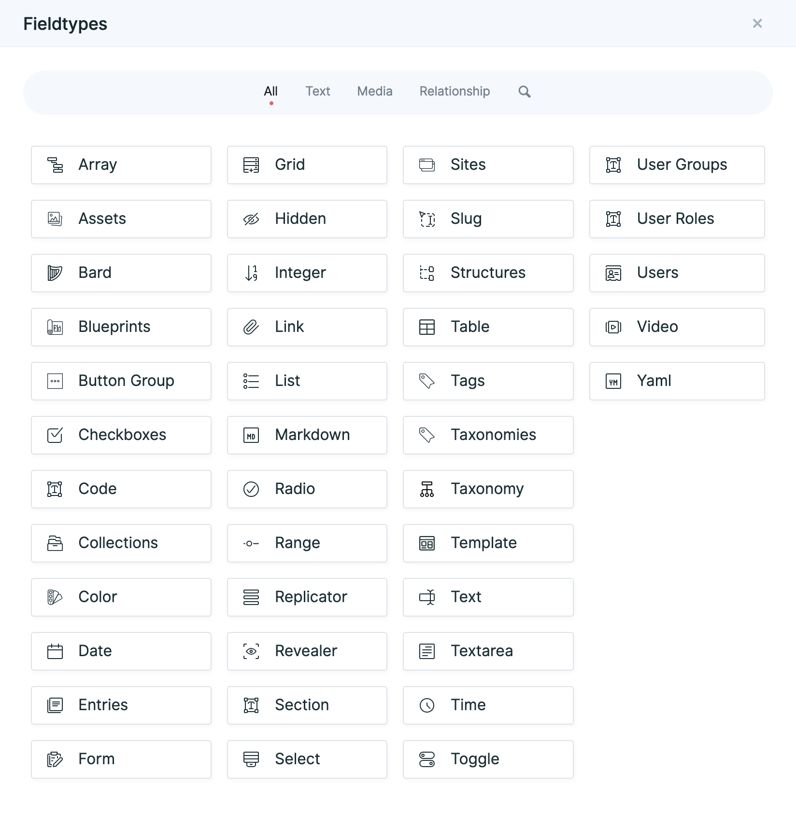The width and height of the screenshot is (796, 825).
Task: Click the Markdown fieldtype MD icon
Action: [x=251, y=435]
